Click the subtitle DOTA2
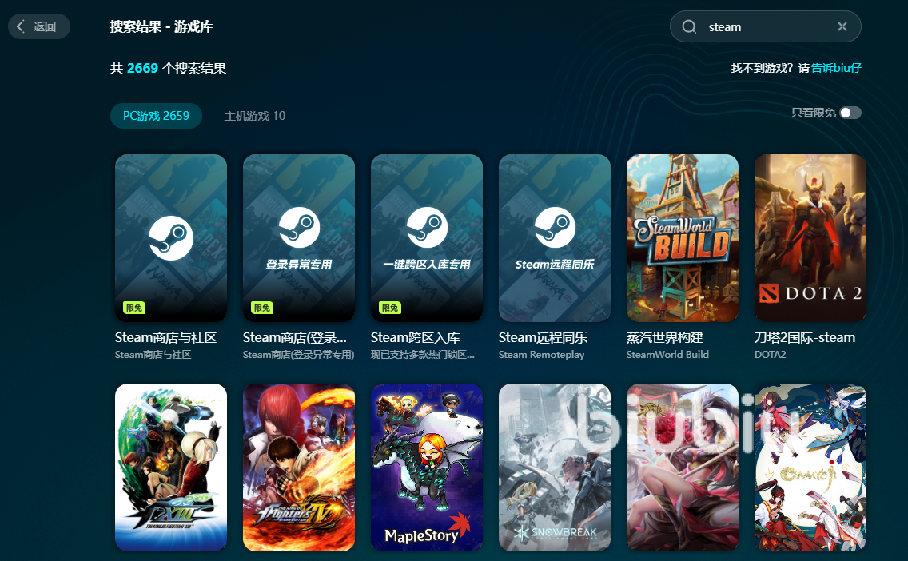Image resolution: width=908 pixels, height=561 pixels. pyautogui.click(x=771, y=354)
